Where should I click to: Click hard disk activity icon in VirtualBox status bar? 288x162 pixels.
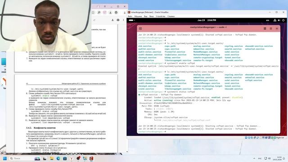[x=246, y=138]
